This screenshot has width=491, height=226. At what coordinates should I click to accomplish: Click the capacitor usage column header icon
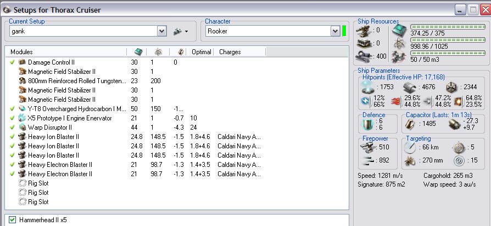(x=180, y=52)
